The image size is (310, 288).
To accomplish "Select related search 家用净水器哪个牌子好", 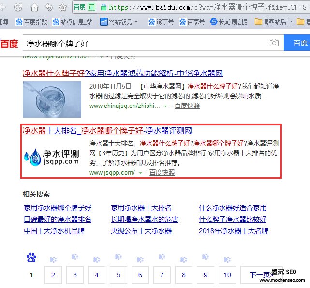I will (x=58, y=208).
